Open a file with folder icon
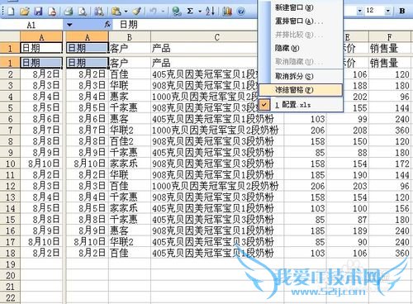The width and height of the screenshot is (413, 304). (x=25, y=12)
